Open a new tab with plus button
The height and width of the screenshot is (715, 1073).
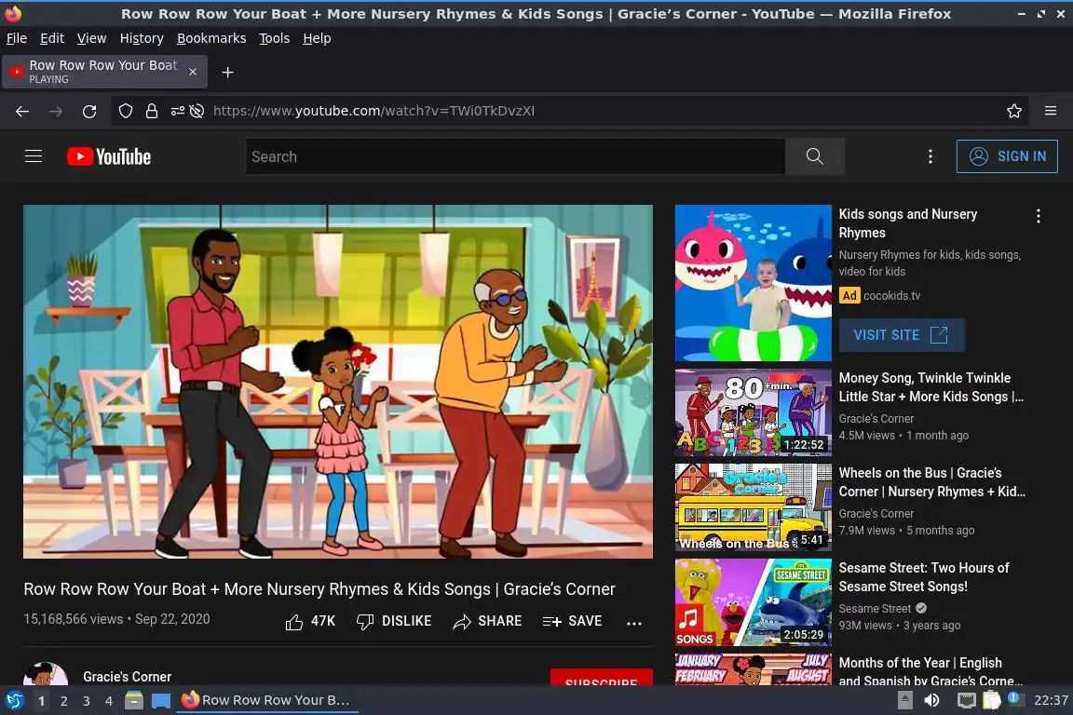click(228, 72)
